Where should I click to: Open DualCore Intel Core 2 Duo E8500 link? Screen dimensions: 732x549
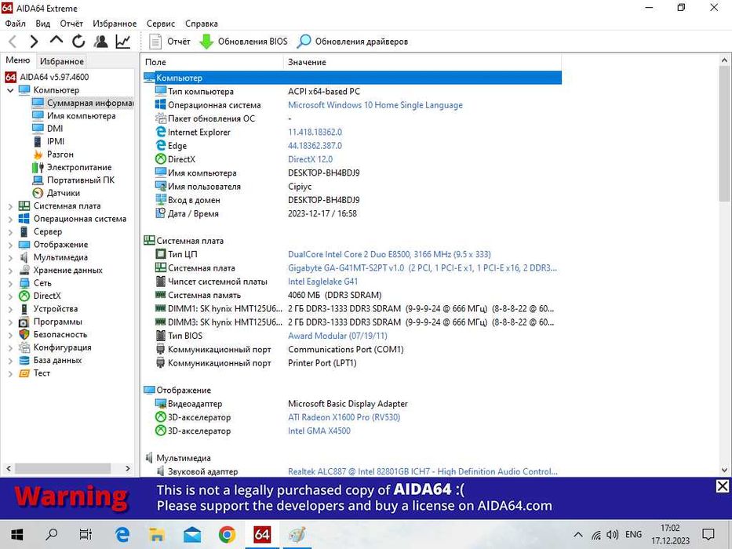(x=389, y=254)
